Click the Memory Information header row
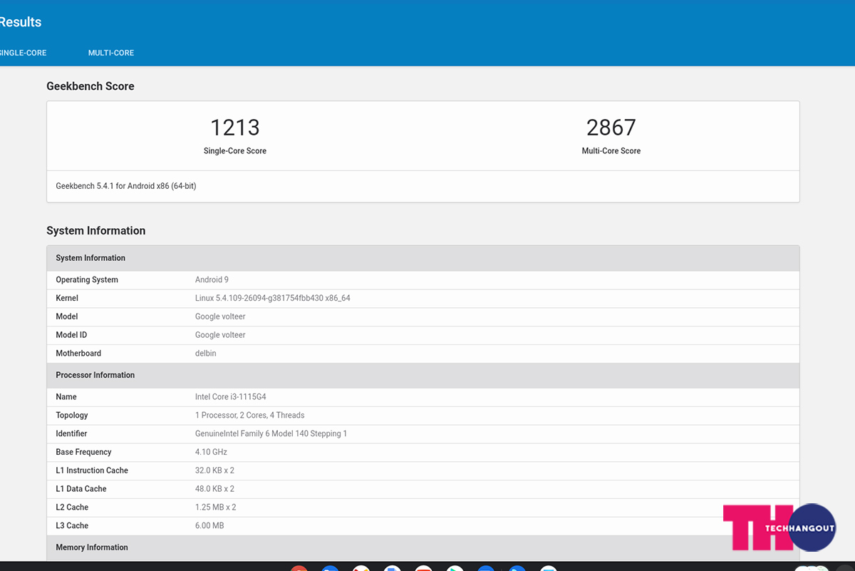855x571 pixels. tap(423, 547)
